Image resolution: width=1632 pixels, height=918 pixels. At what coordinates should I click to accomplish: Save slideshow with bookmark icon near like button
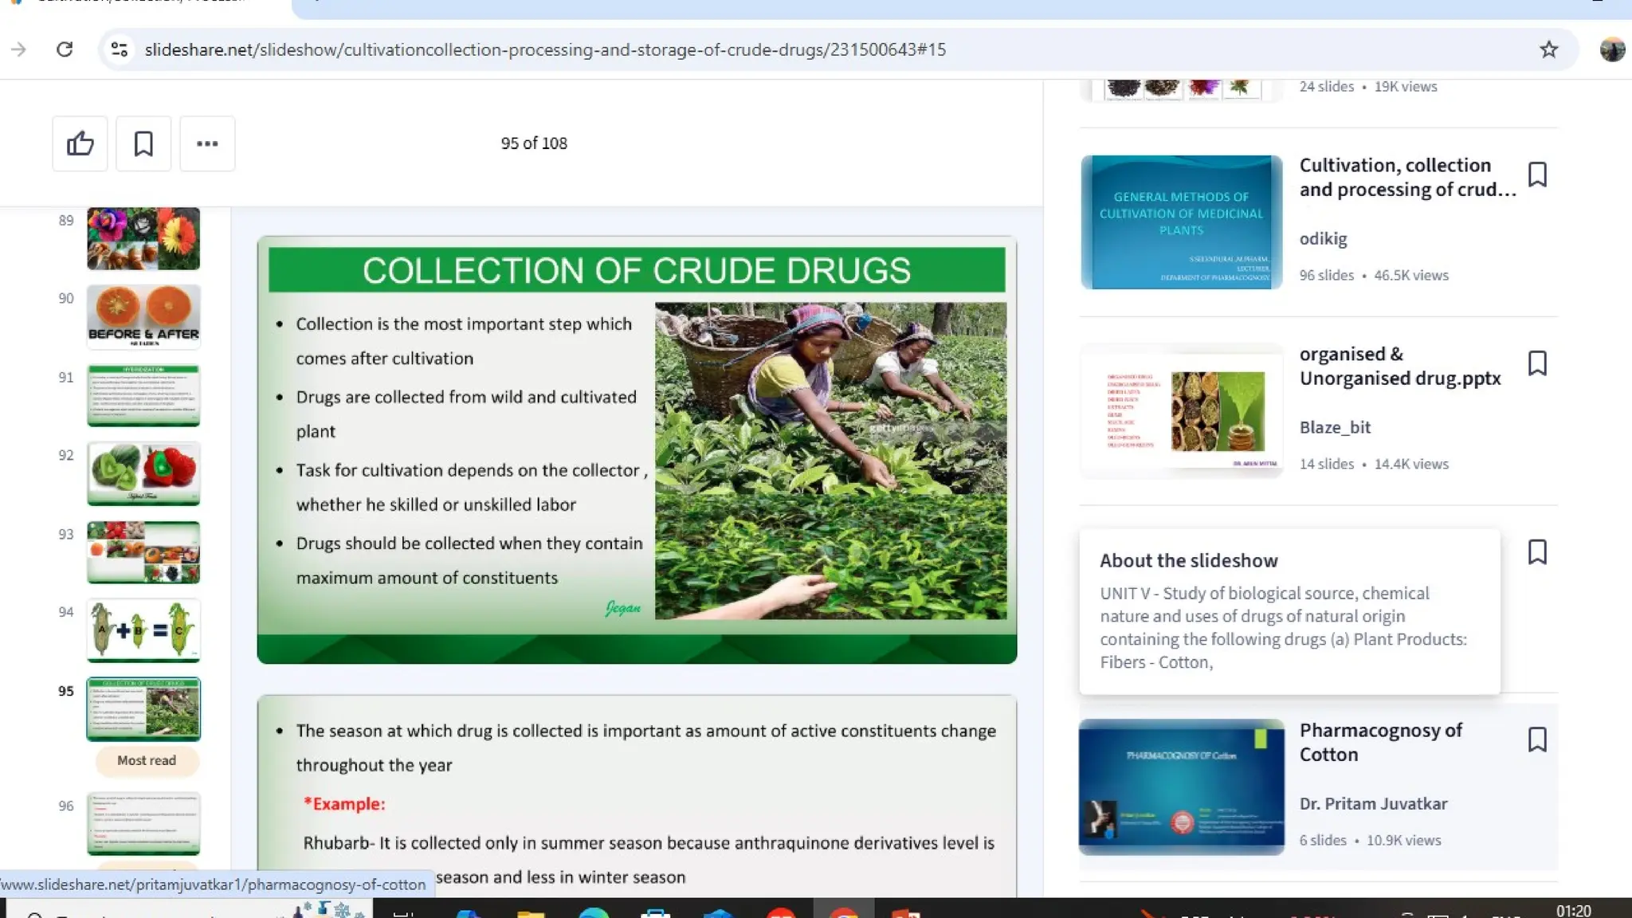click(143, 143)
